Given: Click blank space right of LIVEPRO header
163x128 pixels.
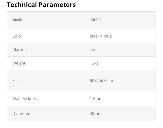Looking at the screenshot, I should pyautogui.click(x=128, y=20).
